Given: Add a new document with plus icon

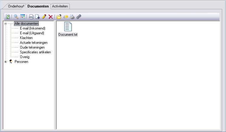Looking at the screenshot, I should tap(38, 17).
